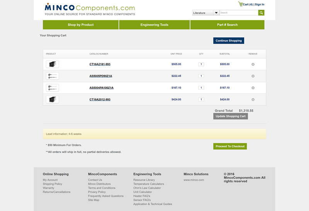Open Sensor FAQ's footer link
Image resolution: width=309 pixels, height=211 pixels.
[x=142, y=200]
